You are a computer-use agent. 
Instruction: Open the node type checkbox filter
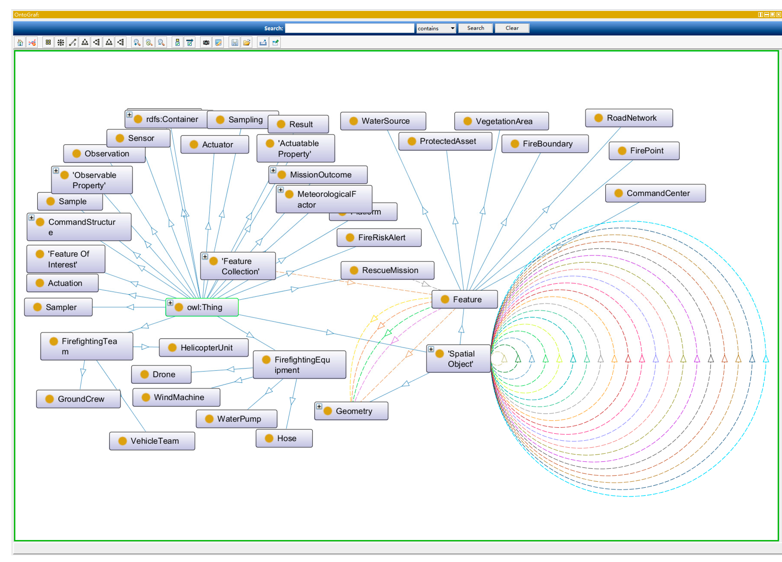[178, 42]
